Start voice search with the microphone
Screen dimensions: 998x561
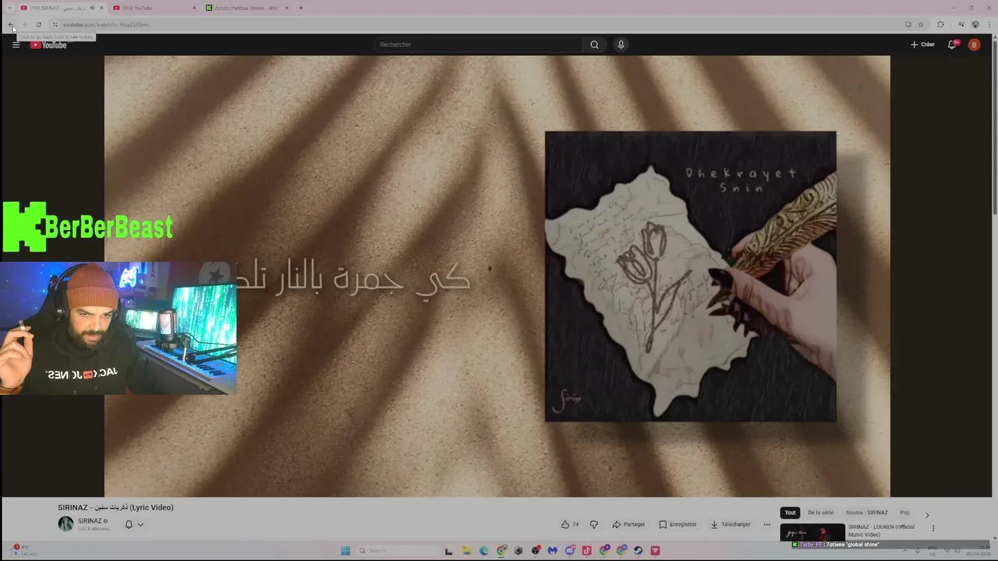[x=621, y=44]
